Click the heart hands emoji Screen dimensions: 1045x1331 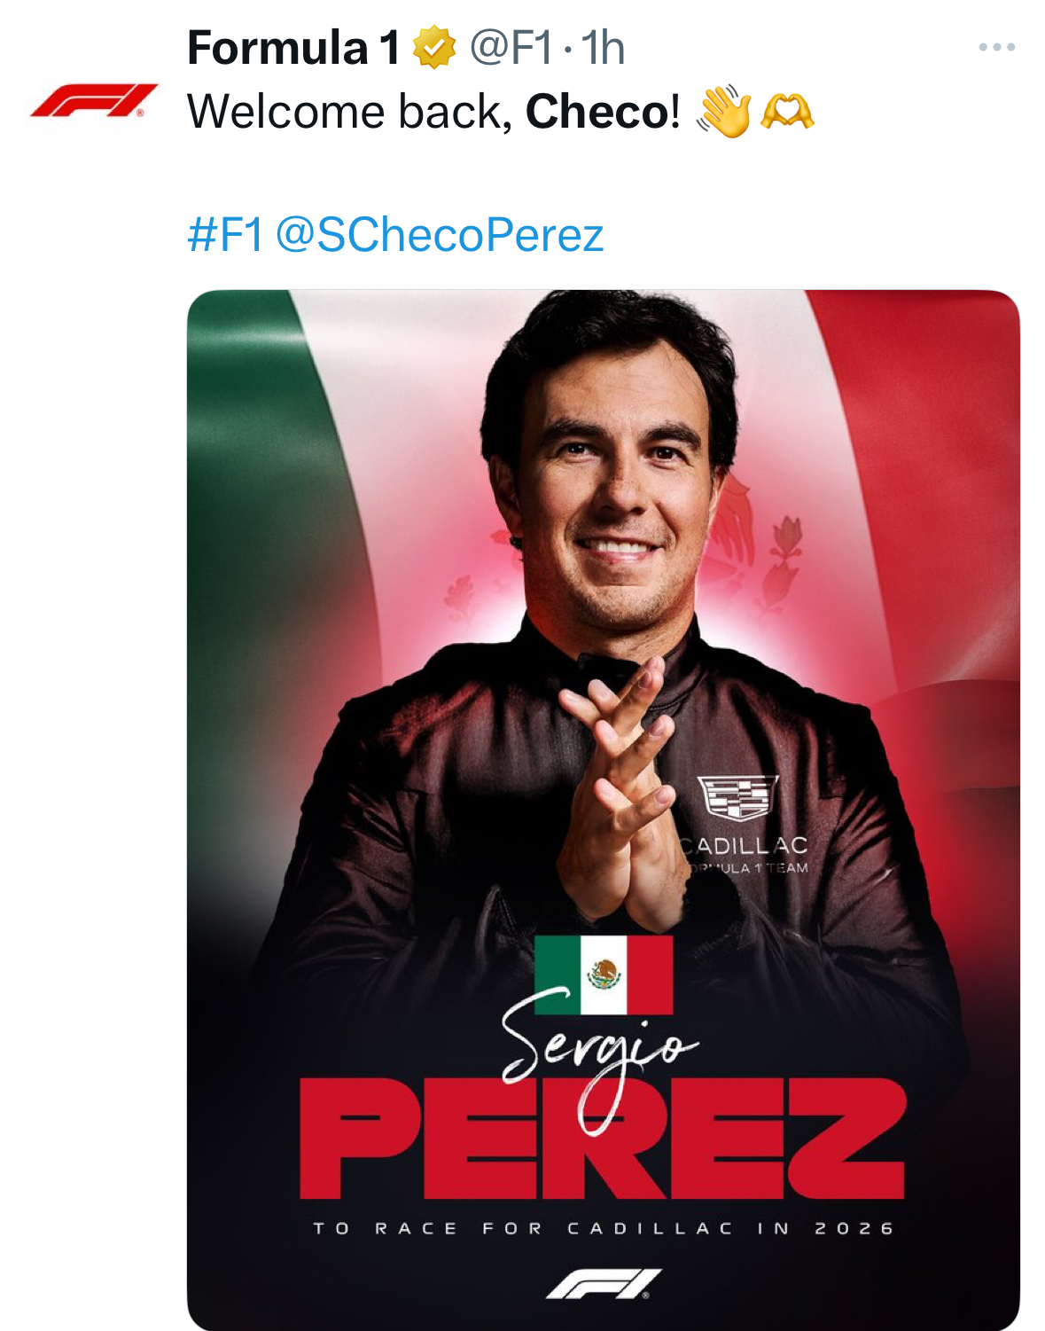(787, 112)
